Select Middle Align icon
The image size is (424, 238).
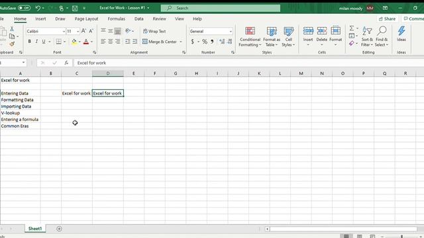[x=111, y=31]
